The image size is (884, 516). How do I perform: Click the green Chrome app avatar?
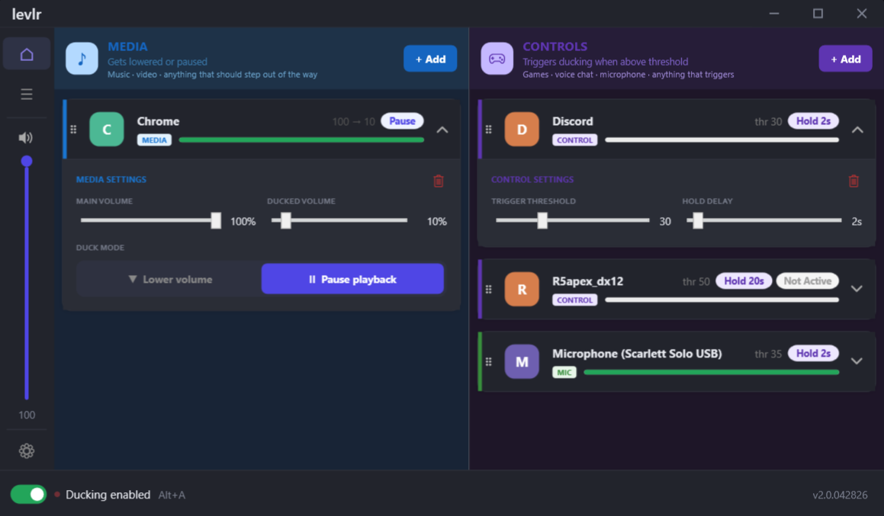pos(107,130)
